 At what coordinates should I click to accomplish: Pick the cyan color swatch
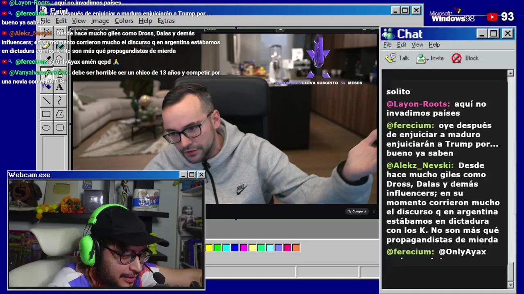click(226, 247)
